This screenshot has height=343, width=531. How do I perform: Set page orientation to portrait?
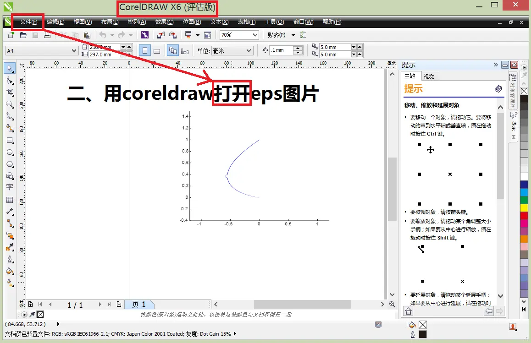pos(144,51)
